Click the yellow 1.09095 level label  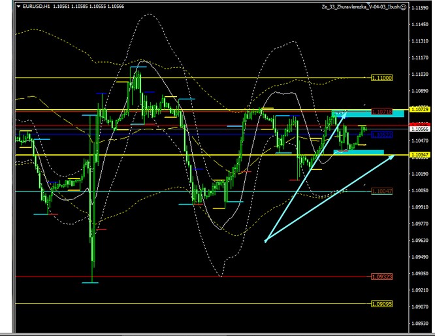pos(381,304)
